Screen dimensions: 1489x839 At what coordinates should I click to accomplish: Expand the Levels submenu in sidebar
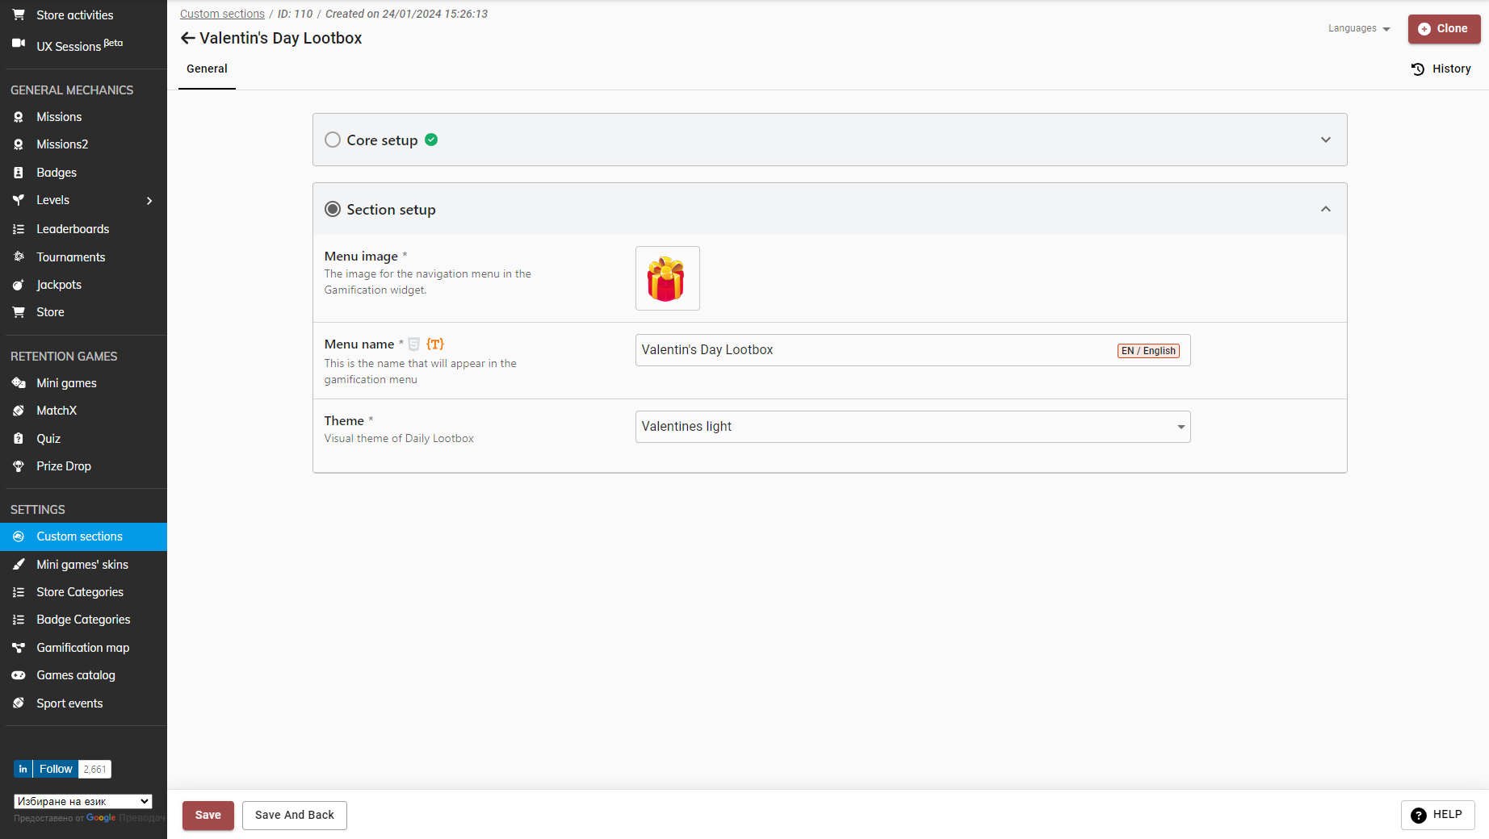pos(149,201)
